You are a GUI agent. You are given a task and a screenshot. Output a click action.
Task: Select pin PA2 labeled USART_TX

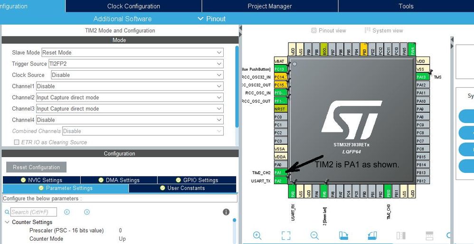click(281, 180)
